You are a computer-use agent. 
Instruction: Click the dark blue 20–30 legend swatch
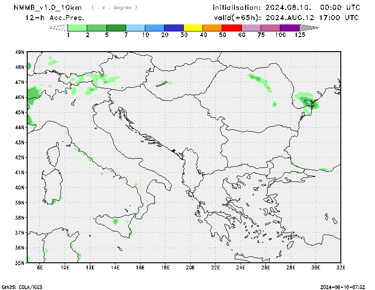(x=174, y=28)
